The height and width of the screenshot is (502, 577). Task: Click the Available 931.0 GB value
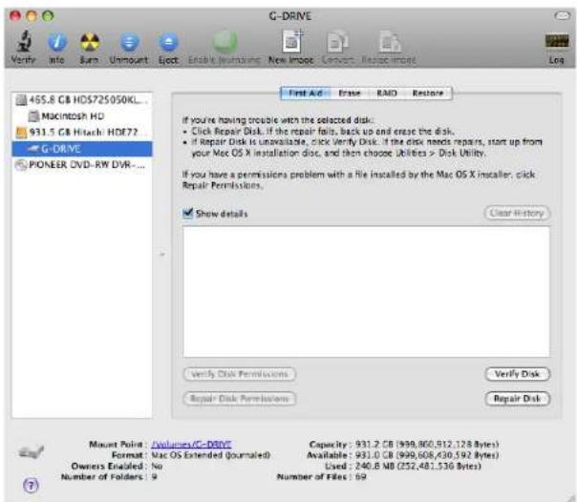pos(427,455)
